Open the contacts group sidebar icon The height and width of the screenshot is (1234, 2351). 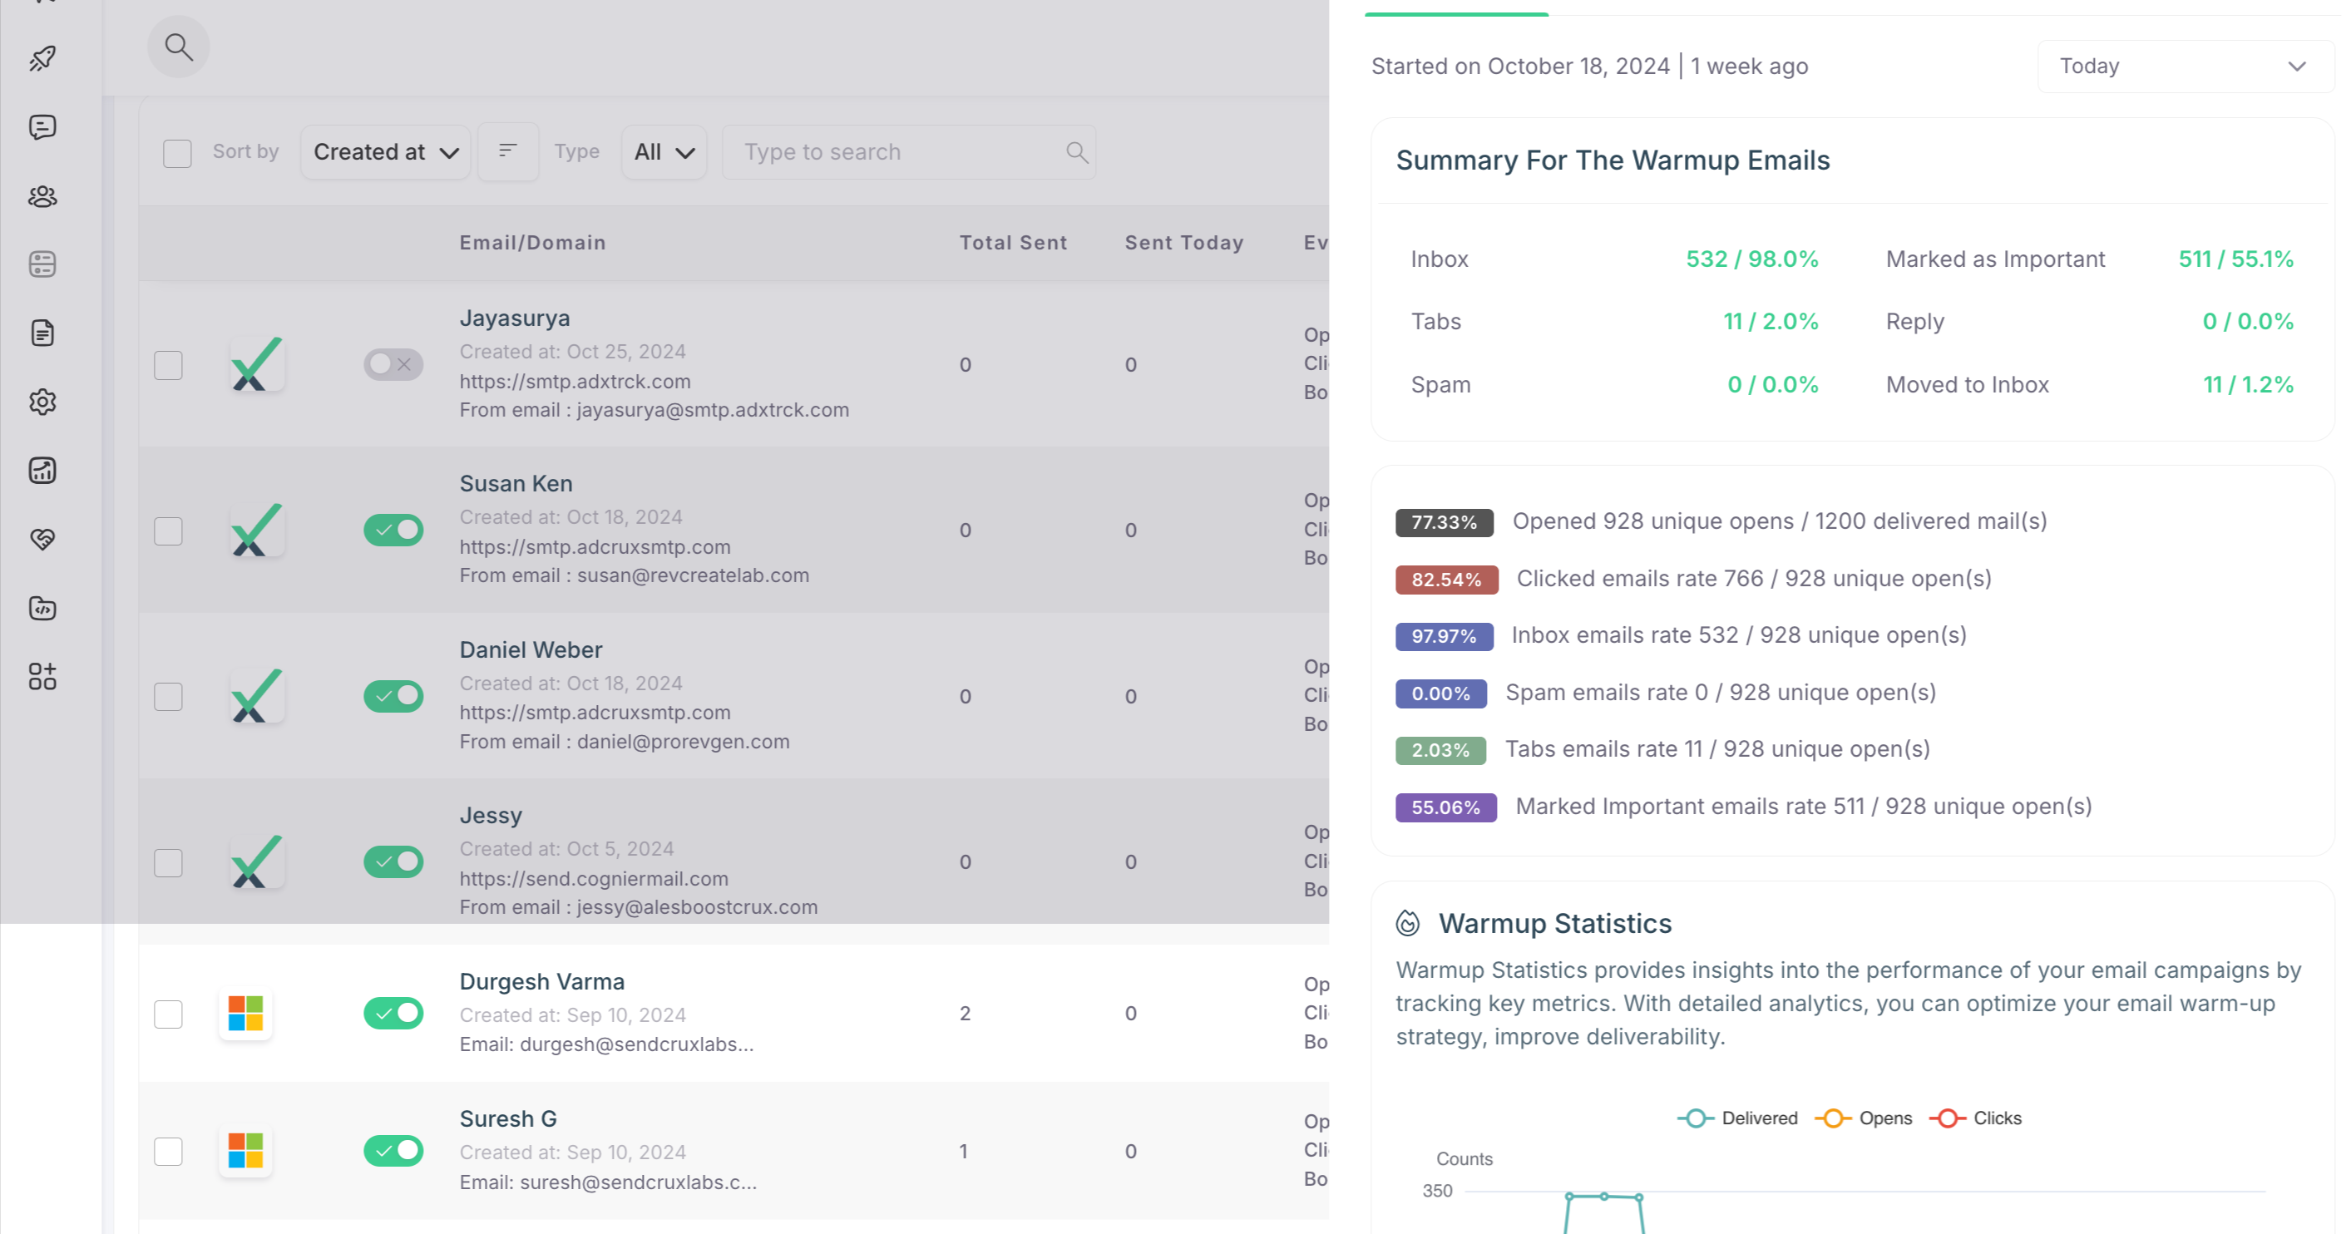pos(43,196)
